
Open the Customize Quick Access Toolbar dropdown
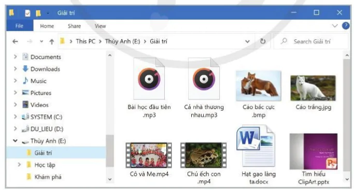pos(48,13)
